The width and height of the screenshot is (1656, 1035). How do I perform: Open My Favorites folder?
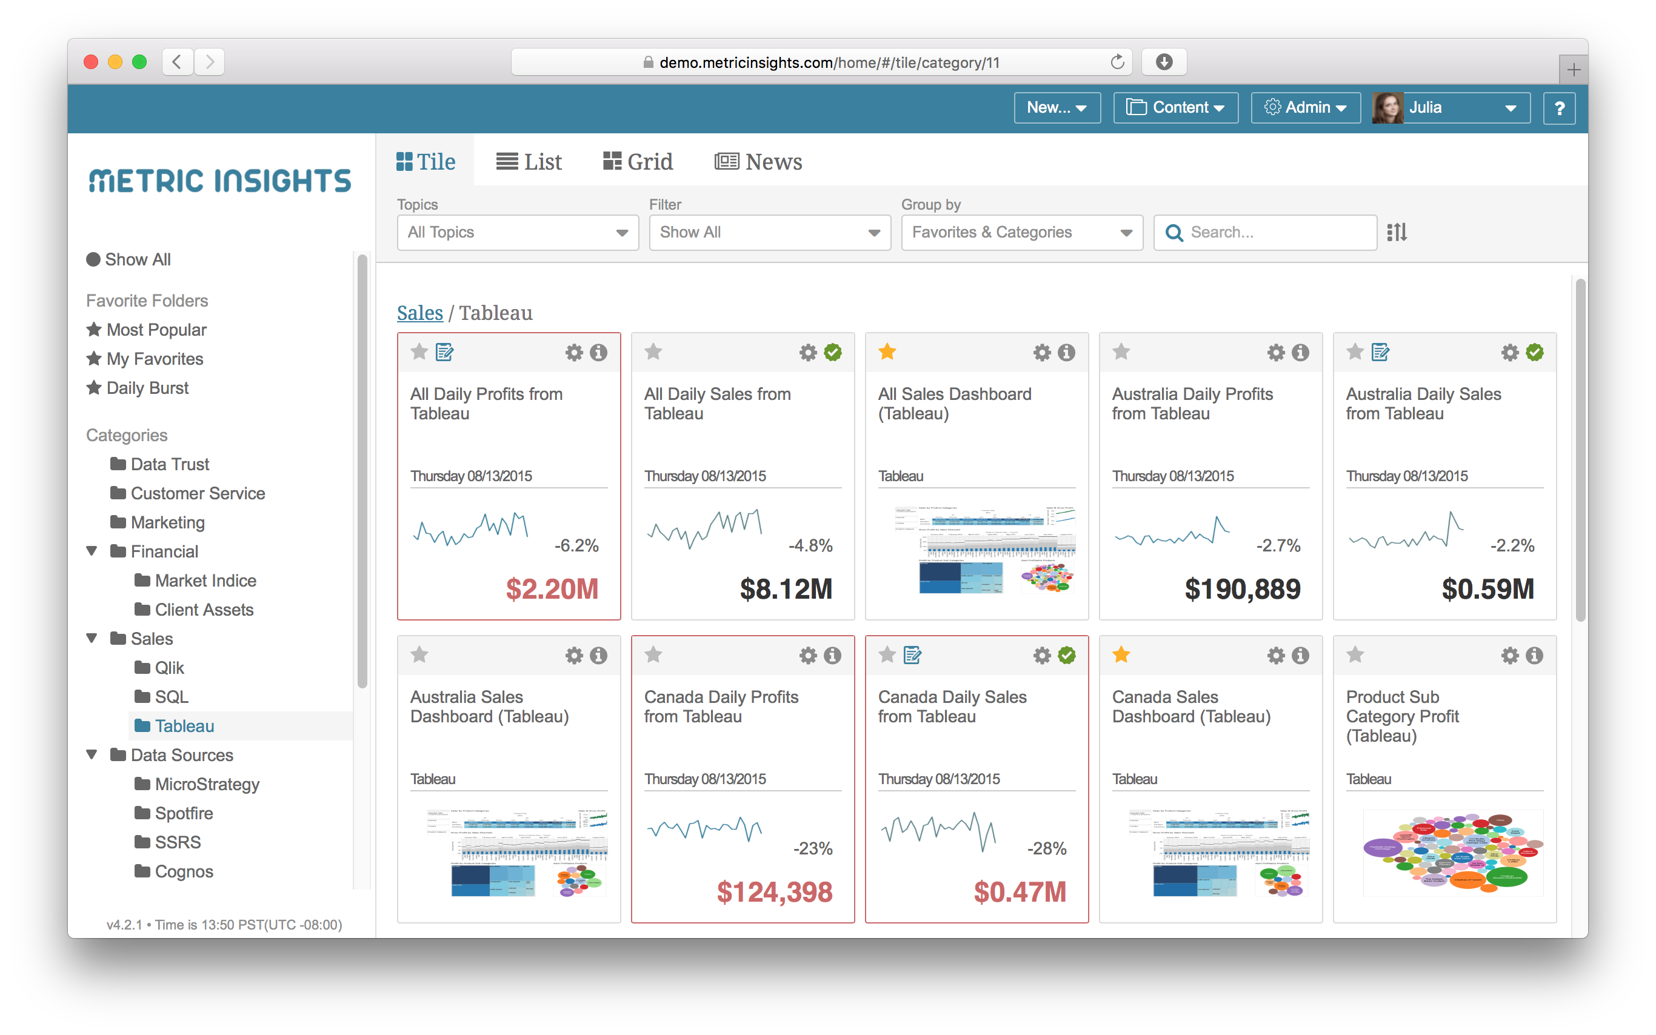click(145, 359)
